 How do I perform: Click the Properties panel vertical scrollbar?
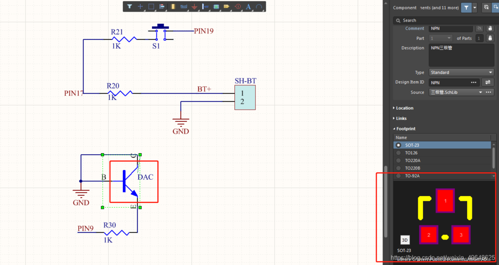386,201
